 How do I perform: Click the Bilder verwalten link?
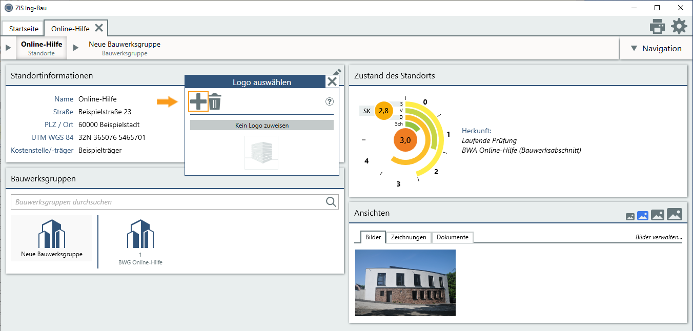coord(659,237)
